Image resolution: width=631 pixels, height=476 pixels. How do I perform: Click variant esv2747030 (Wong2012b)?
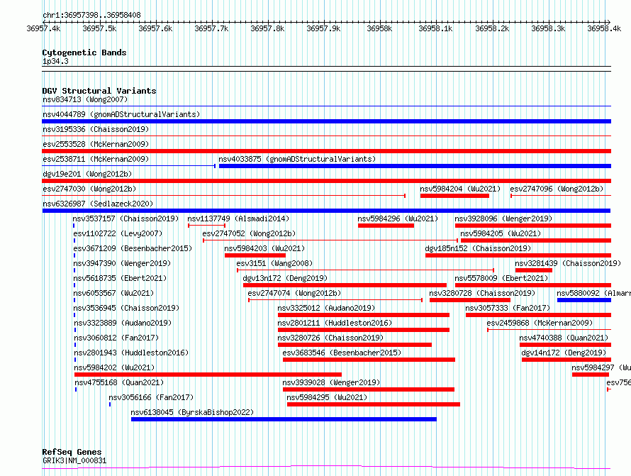(89, 189)
